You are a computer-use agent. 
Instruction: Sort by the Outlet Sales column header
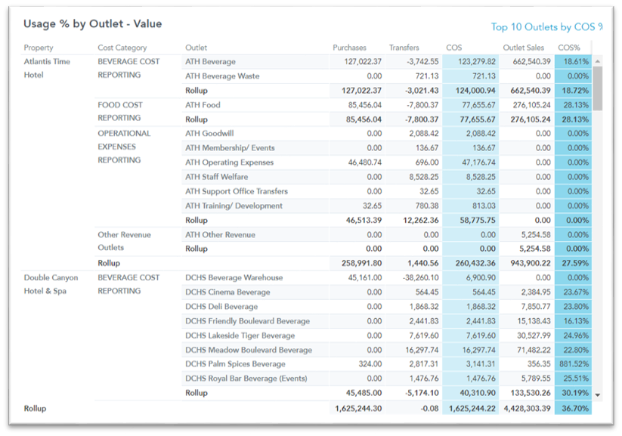(523, 48)
